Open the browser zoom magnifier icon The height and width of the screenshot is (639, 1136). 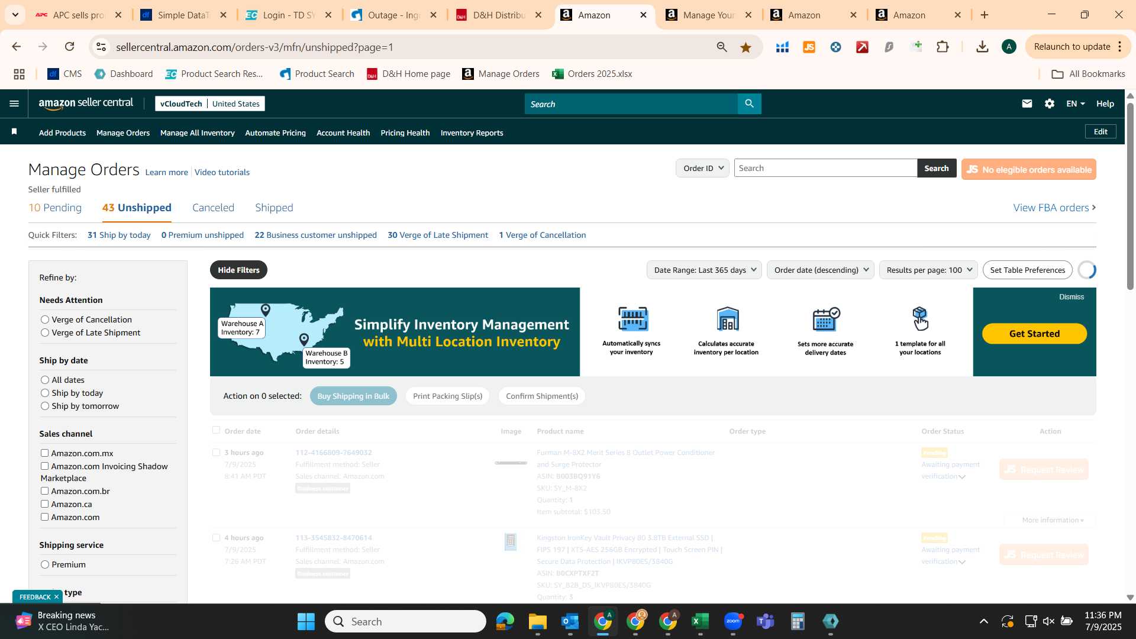[x=721, y=47]
